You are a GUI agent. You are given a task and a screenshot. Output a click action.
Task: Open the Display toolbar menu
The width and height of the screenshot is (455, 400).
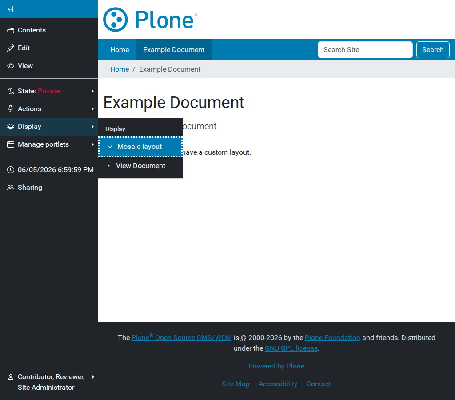point(49,127)
